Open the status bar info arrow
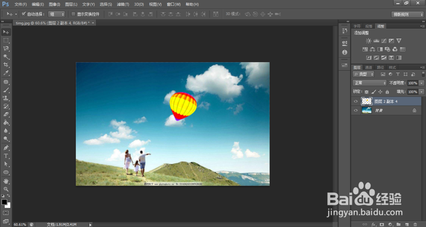The width and height of the screenshot is (426, 227). point(90,224)
